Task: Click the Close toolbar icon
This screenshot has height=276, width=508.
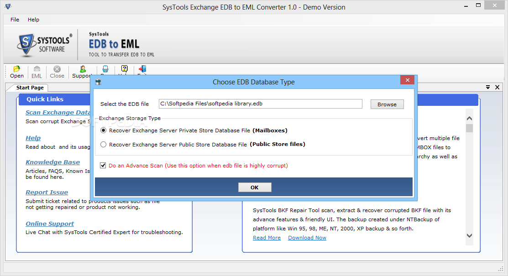Action: pyautogui.click(x=57, y=72)
